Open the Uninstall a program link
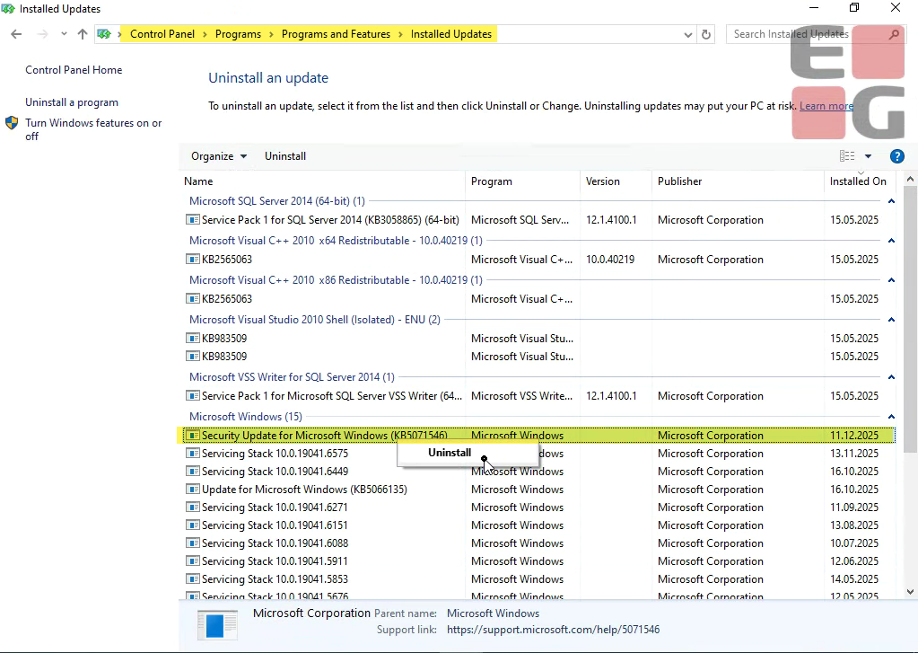918x653 pixels. pyautogui.click(x=72, y=102)
